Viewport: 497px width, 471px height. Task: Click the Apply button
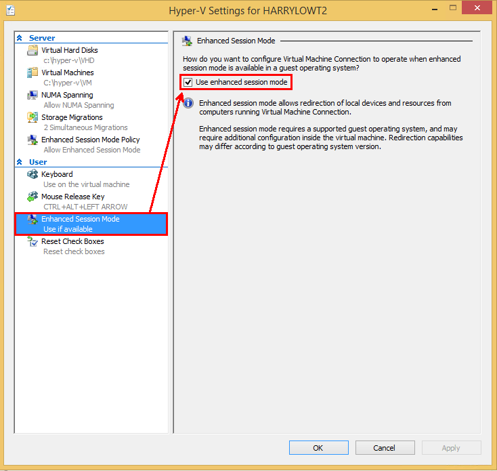451,447
